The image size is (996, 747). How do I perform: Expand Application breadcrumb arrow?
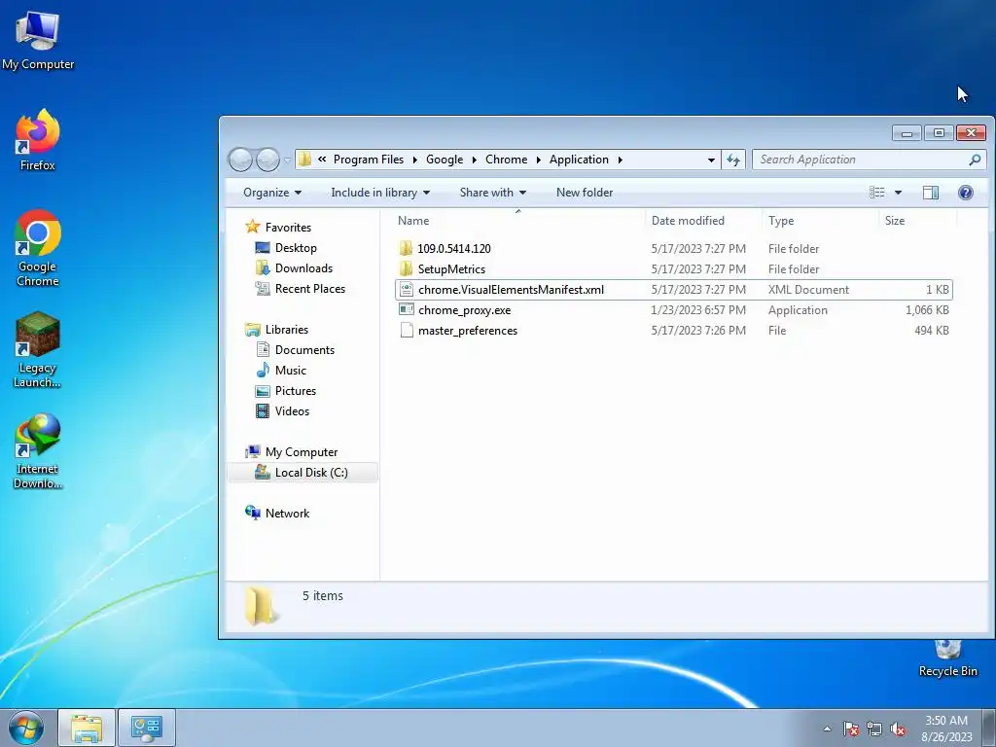tap(620, 160)
